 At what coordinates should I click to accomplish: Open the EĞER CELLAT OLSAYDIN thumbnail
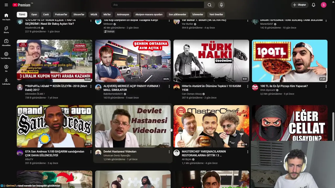[x=290, y=123]
